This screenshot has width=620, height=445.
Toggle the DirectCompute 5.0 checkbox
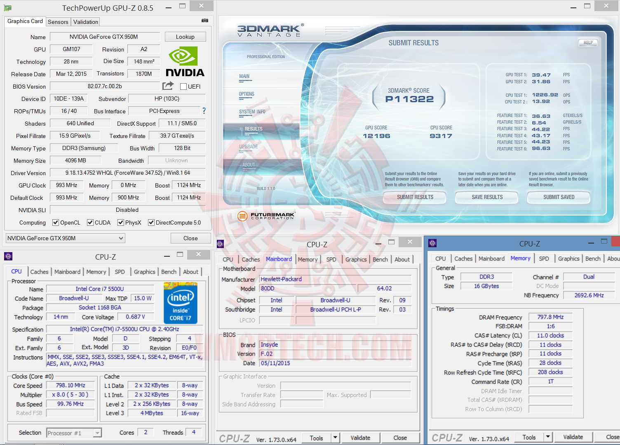(x=151, y=222)
